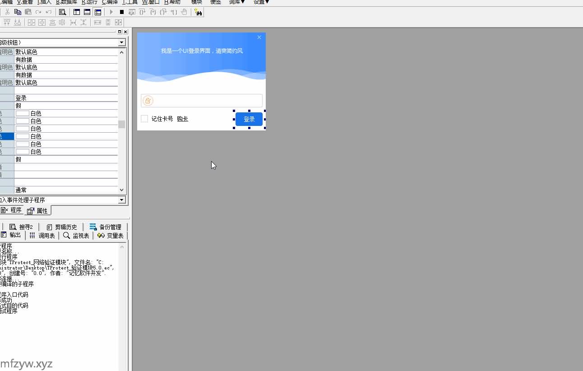583x371 pixels.
Task: Click the magnifier find icon in the toolbar
Action: click(63, 12)
